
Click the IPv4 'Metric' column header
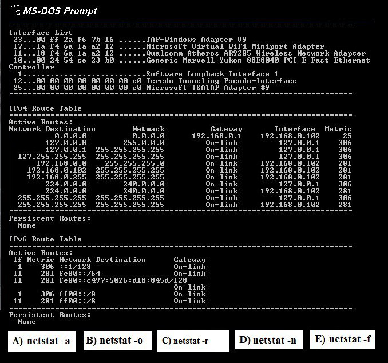[x=338, y=129]
